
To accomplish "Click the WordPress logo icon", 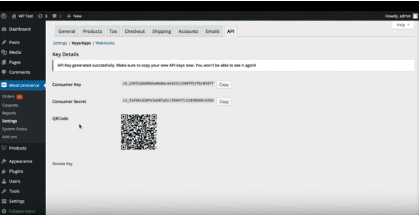I will [4, 16].
